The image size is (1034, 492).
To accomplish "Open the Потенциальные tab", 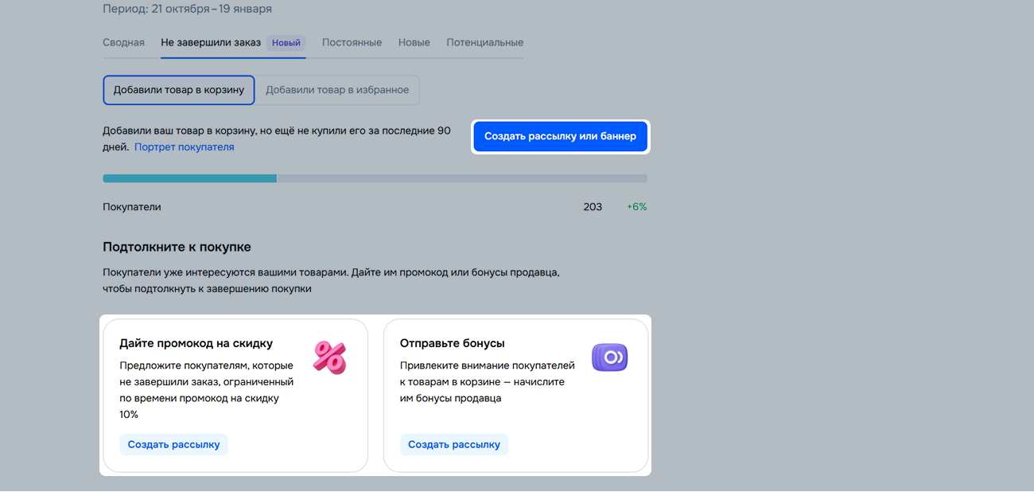I will (x=484, y=42).
